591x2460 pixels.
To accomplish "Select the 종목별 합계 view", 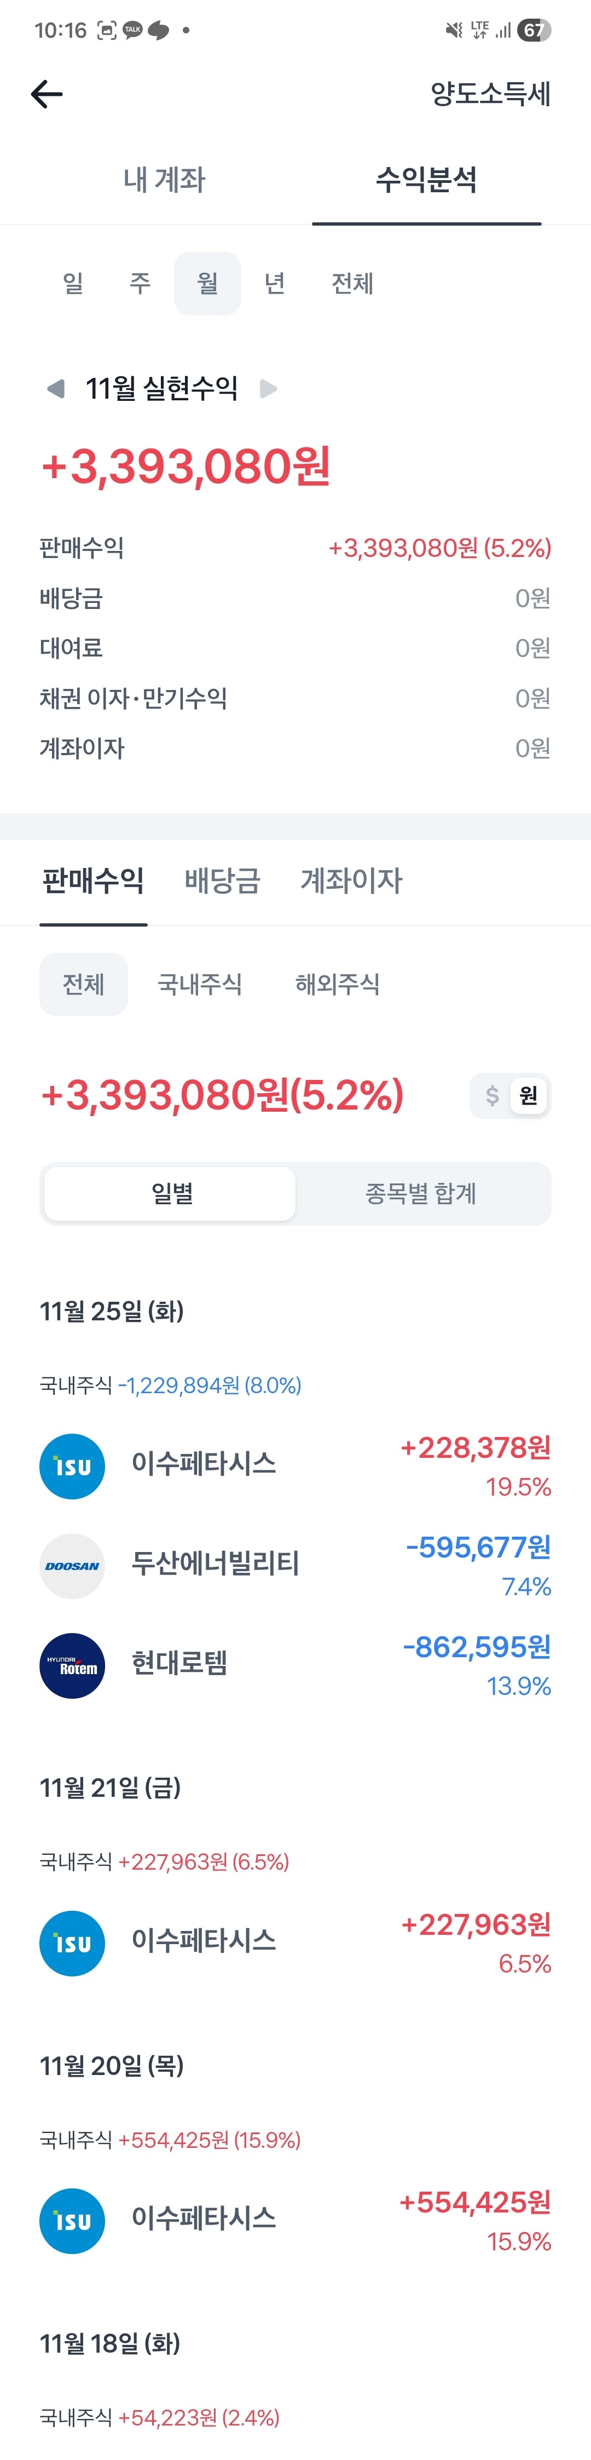I will 420,1194.
